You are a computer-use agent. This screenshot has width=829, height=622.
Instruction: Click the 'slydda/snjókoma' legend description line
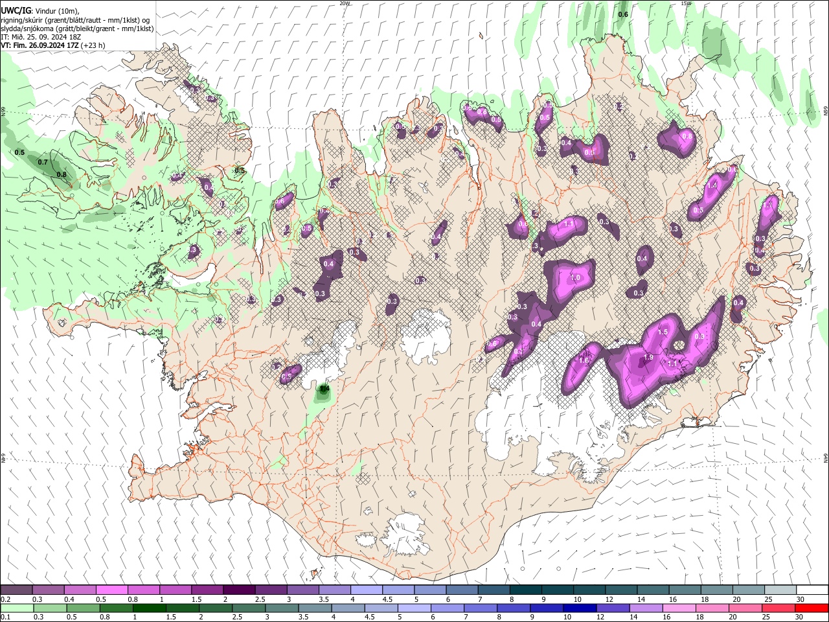[x=77, y=29]
